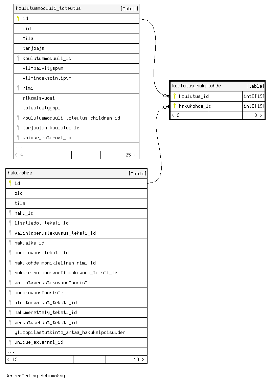
Task: Select the alkamisvuosi column
Action: coord(39,98)
